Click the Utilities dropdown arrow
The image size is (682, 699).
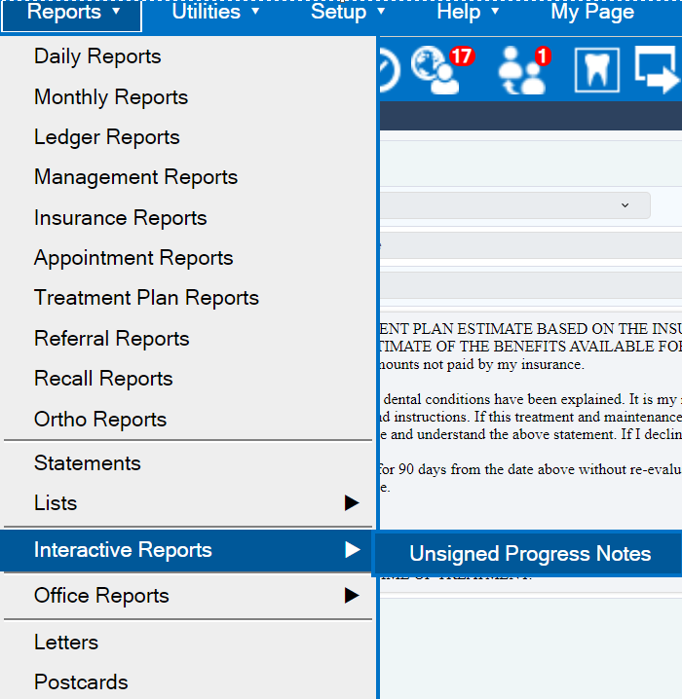pos(255,11)
